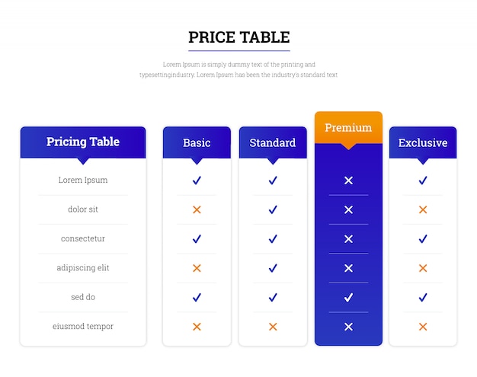Screen dimensions: 477x377
Task: Click Premium column sed do white checkmark
Action: pyautogui.click(x=349, y=297)
